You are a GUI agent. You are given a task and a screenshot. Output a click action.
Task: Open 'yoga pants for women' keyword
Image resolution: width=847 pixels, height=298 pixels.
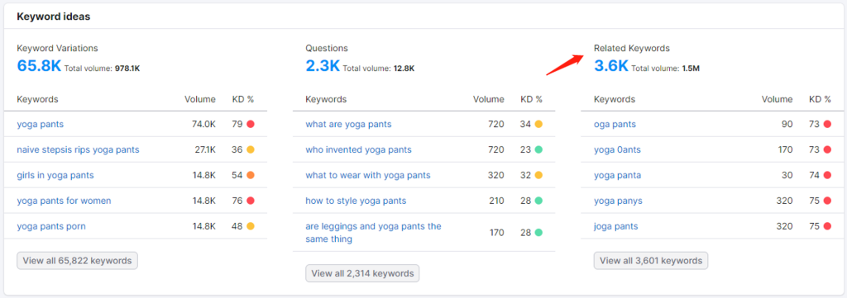coord(64,201)
